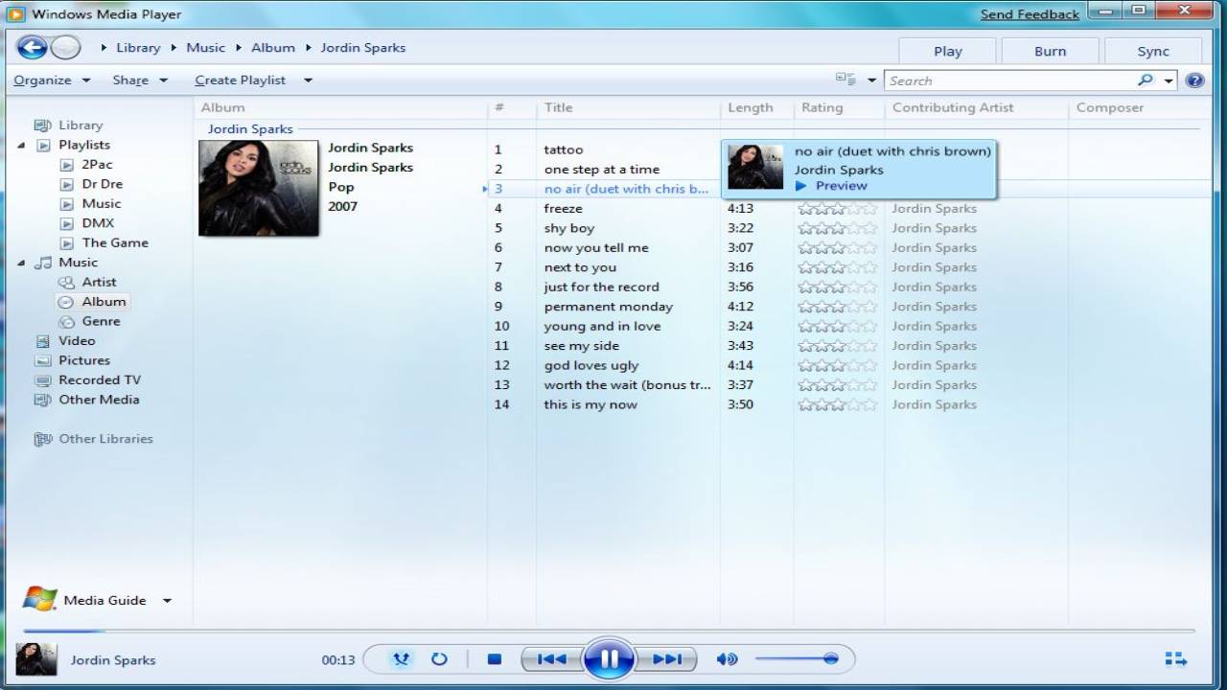Show the Genre view under Music
This screenshot has width=1227, height=690.
(x=101, y=321)
